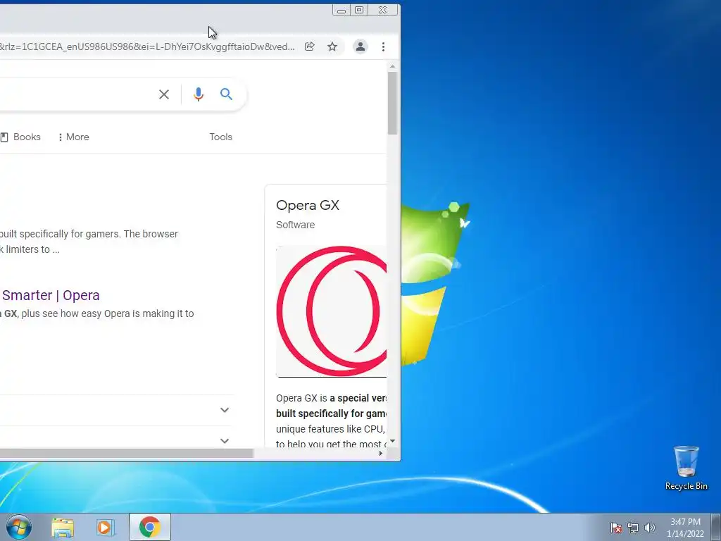Maximize the Chrome window
This screenshot has width=721, height=541.
[359, 10]
